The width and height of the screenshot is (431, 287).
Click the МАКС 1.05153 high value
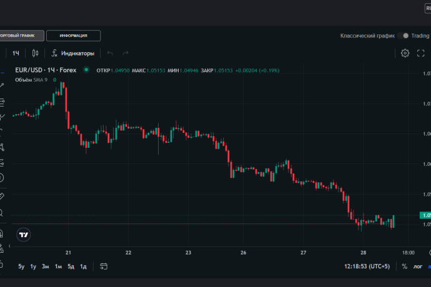pyautogui.click(x=149, y=71)
